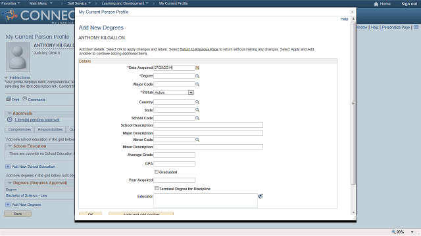Open the Degree lookup magnifier
The width and height of the screenshot is (421, 236).
pos(197,76)
